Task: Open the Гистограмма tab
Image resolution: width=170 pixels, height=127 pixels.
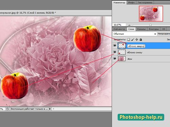Action: tap(145, 2)
